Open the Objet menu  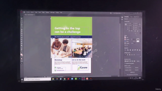pyautogui.click(x=43, y=12)
